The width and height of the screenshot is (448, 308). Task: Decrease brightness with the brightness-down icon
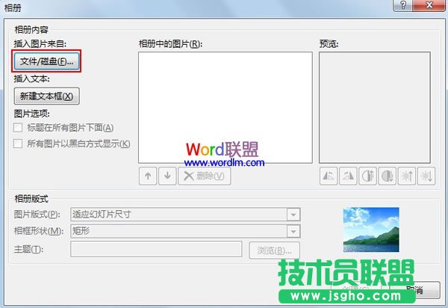426,176
